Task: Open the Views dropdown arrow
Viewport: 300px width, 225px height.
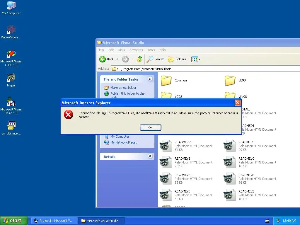Action: point(200,59)
